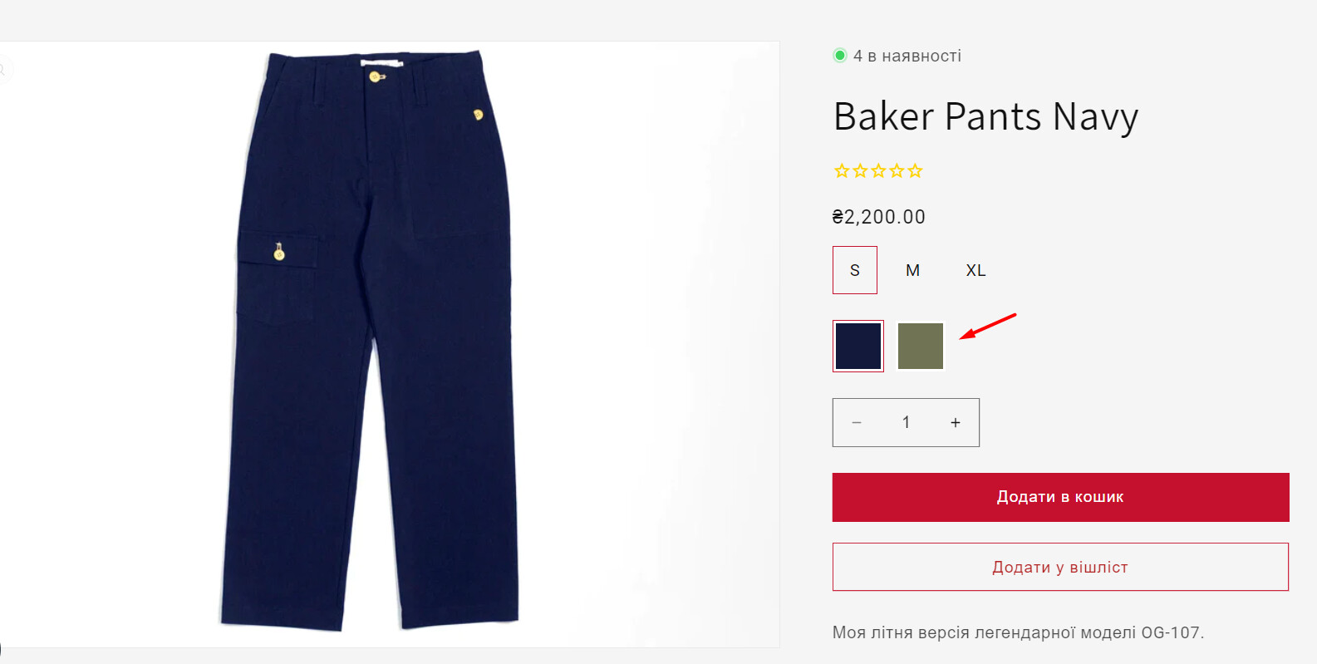Click the Baker Pants Navy title
Screen dimensions: 1317x664
[x=985, y=116]
